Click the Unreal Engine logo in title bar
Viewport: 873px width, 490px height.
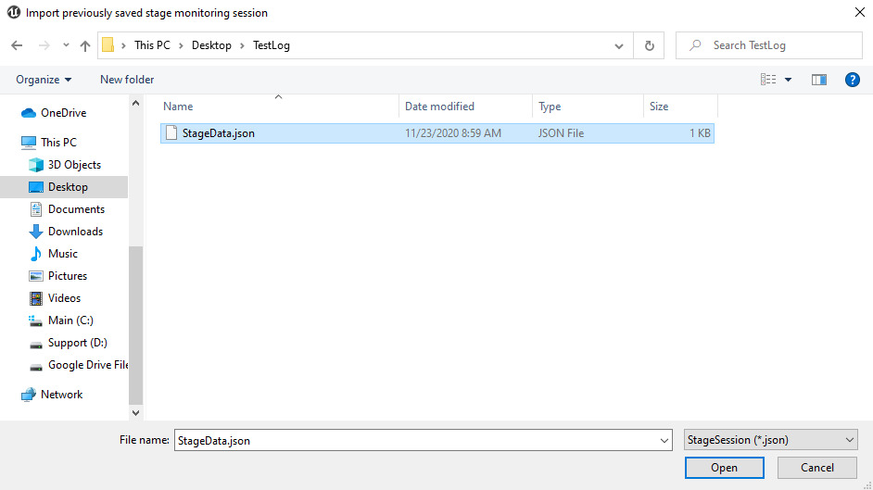[x=13, y=12]
